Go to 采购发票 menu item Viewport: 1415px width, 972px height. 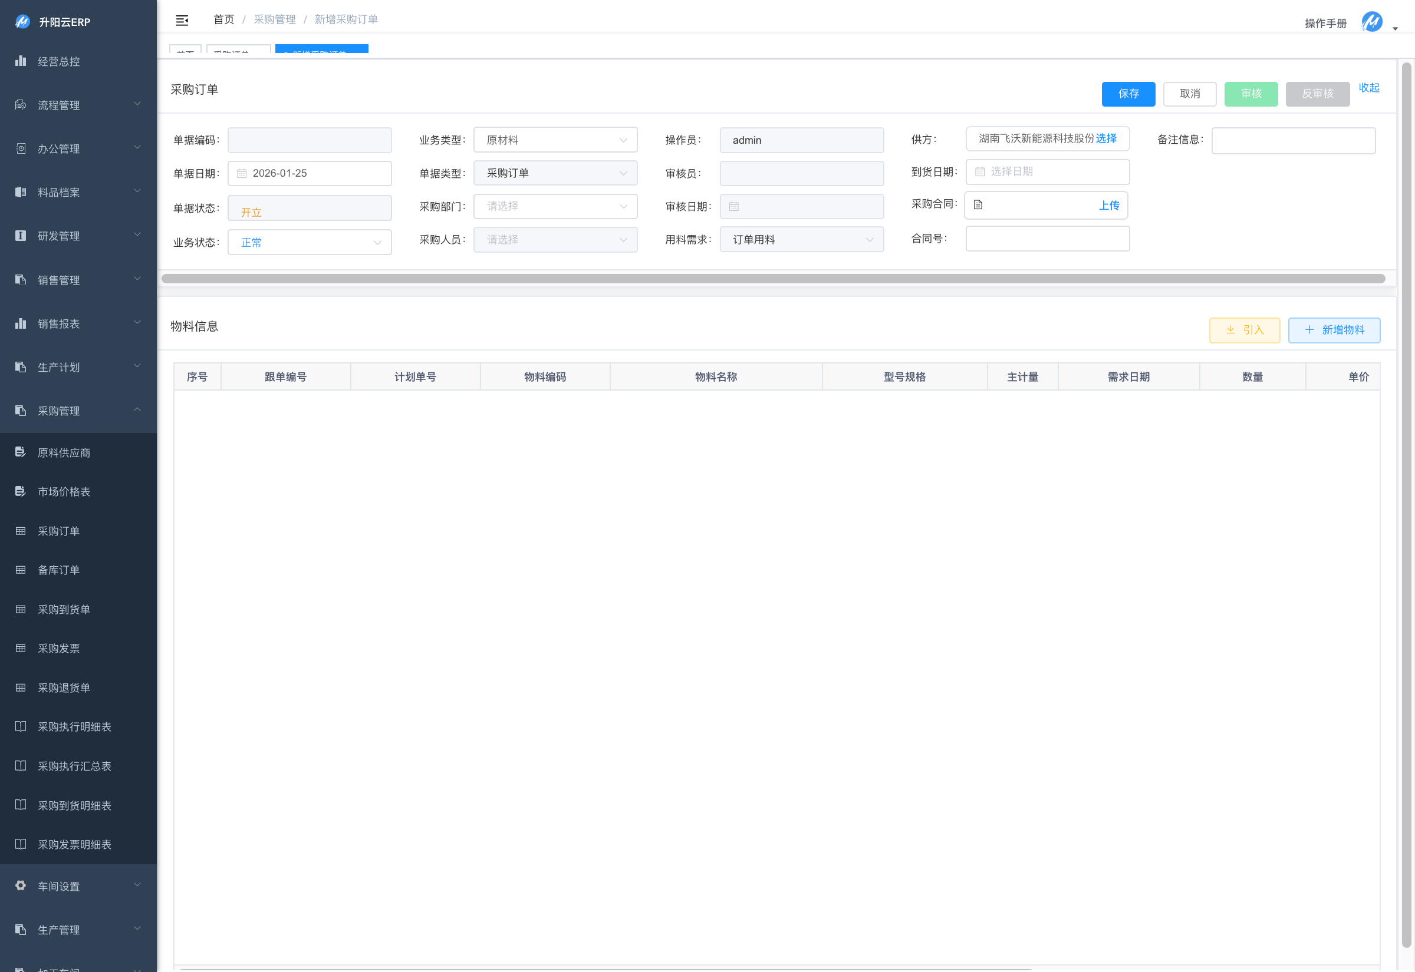click(x=58, y=649)
